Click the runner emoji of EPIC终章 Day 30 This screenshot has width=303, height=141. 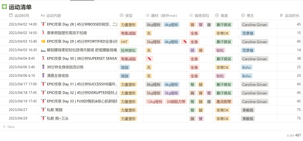pyautogui.click(x=43, y=59)
